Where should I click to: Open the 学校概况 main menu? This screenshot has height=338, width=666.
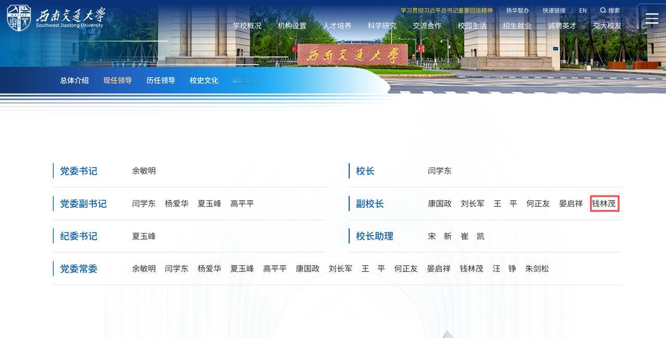247,25
